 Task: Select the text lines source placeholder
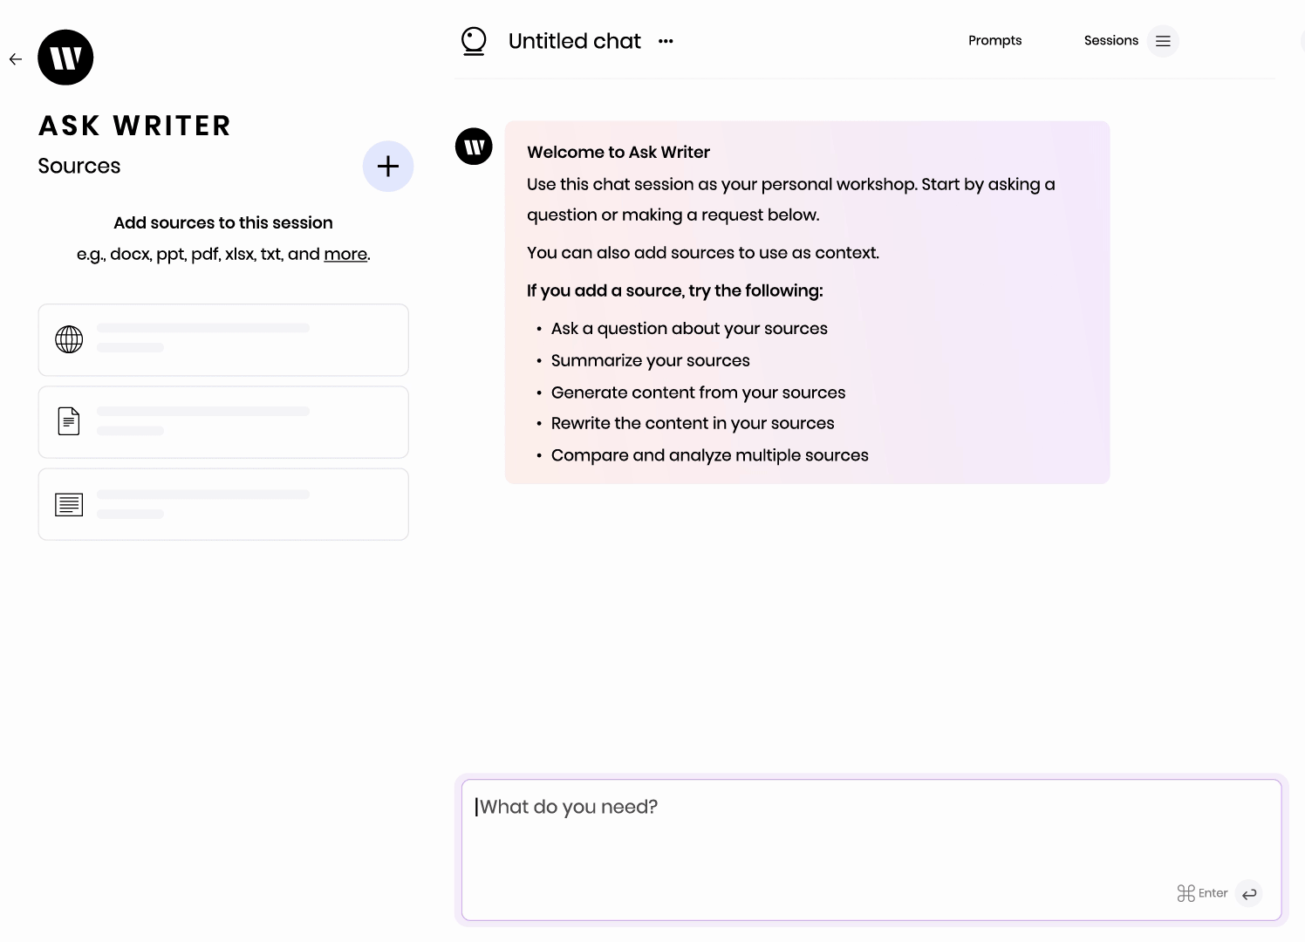(223, 504)
